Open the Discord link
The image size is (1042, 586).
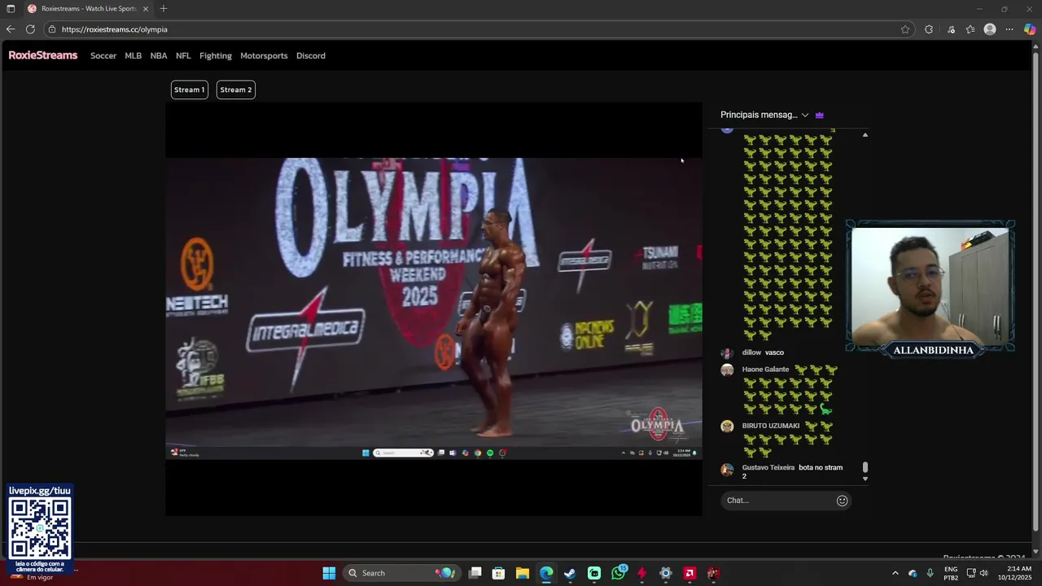tap(311, 55)
